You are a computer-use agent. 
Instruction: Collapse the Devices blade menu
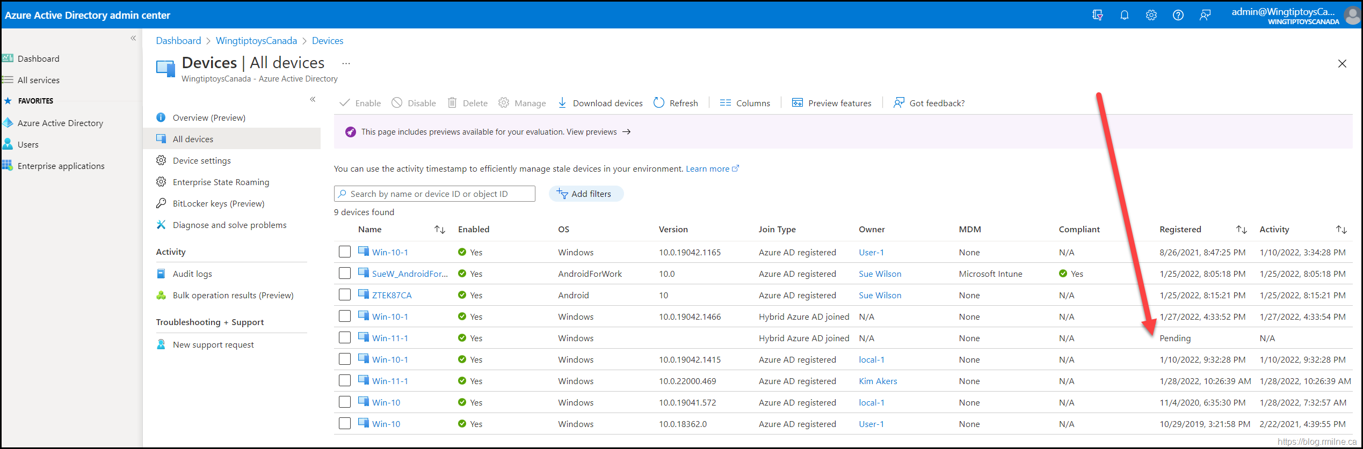click(x=313, y=99)
